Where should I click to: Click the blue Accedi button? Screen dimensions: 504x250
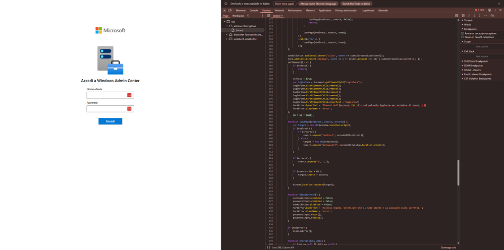110,121
